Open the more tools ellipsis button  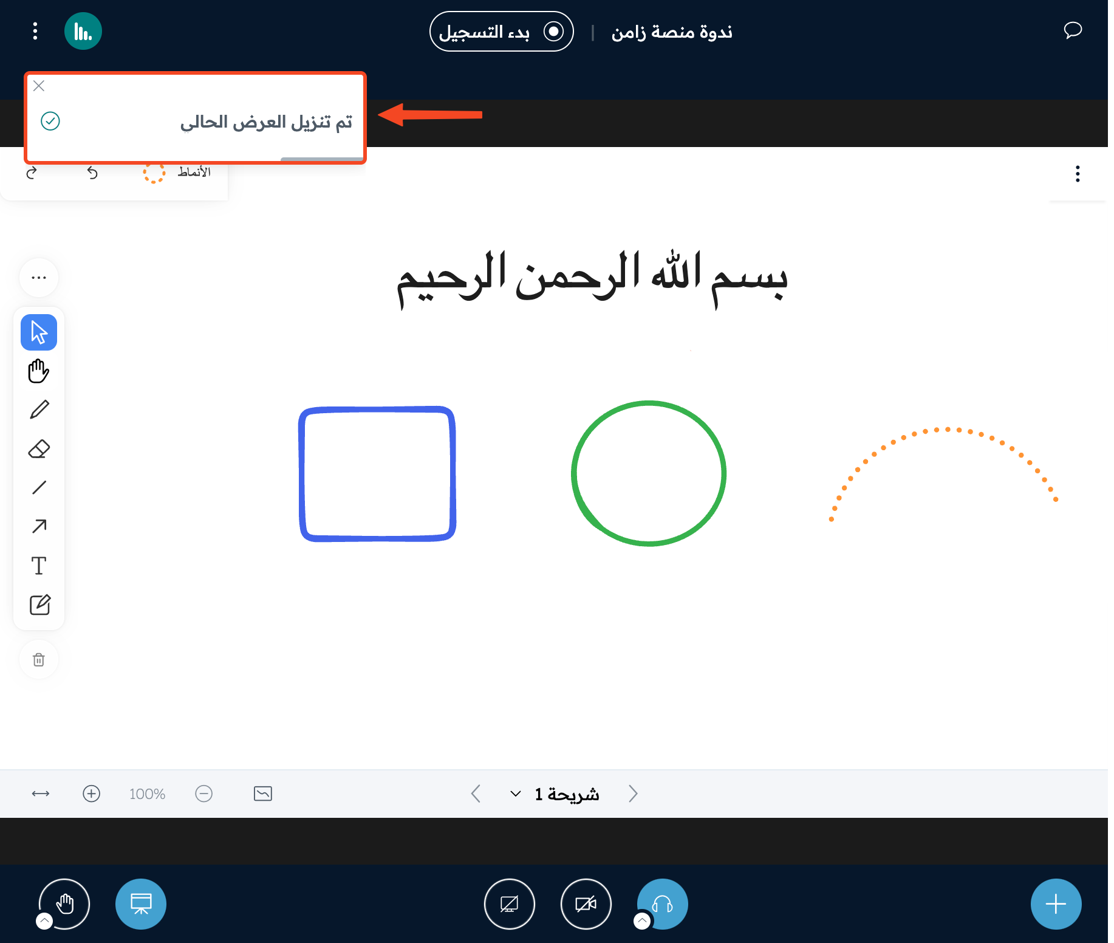[x=39, y=278]
